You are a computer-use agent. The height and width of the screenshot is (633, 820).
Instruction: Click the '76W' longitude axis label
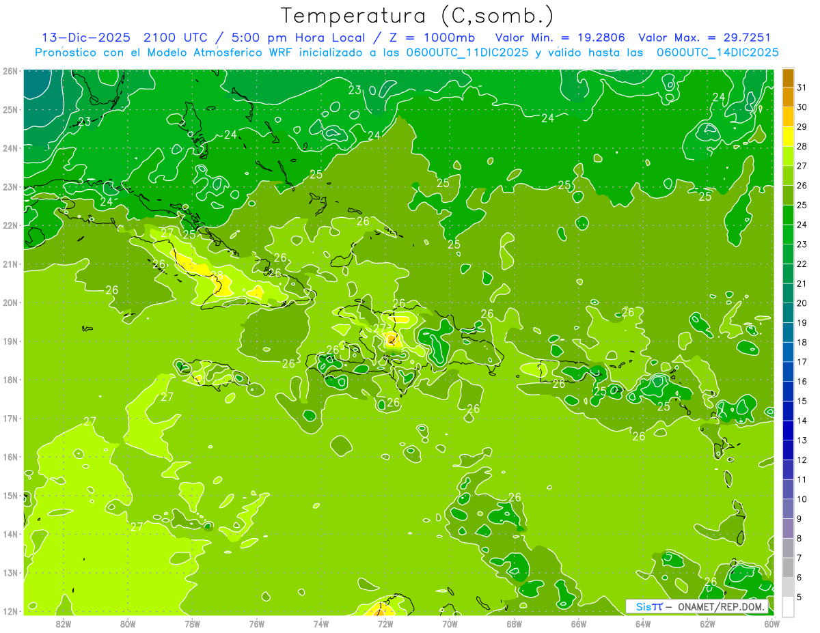257,624
